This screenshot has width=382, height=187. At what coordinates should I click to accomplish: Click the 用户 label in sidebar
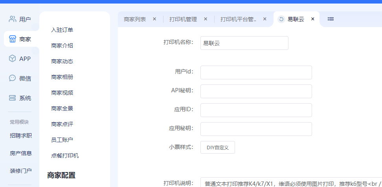(x=25, y=19)
